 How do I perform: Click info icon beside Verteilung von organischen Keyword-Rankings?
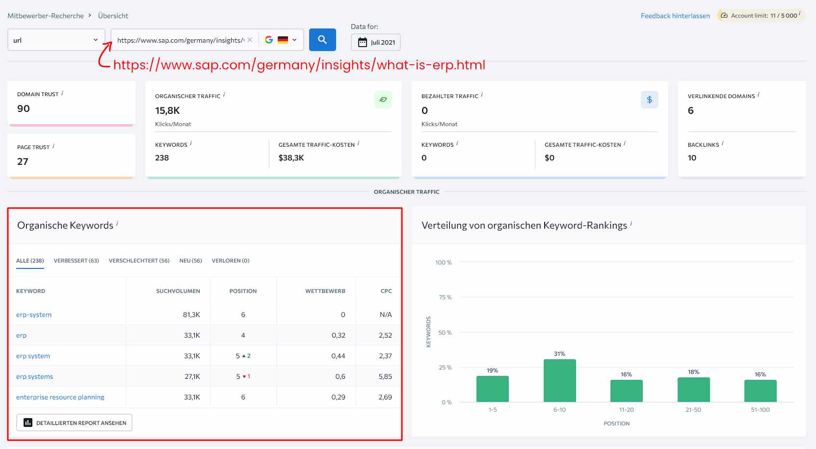(631, 224)
